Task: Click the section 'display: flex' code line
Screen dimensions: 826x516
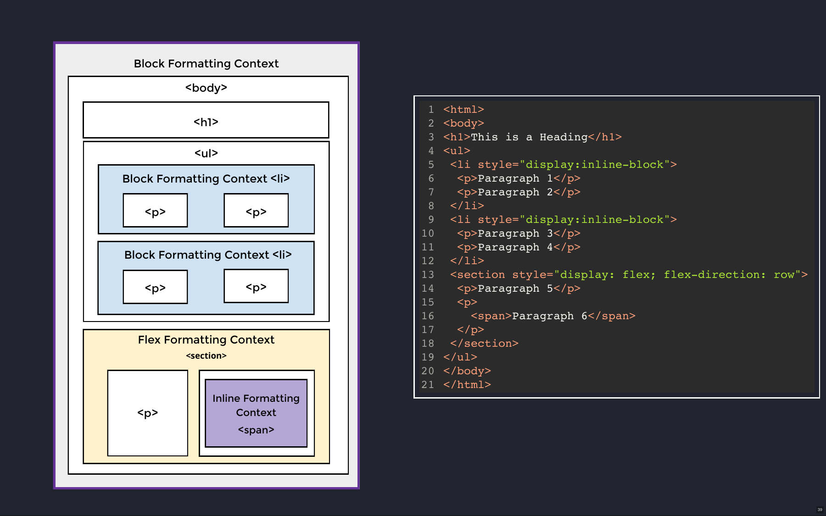Action: pyautogui.click(x=629, y=275)
